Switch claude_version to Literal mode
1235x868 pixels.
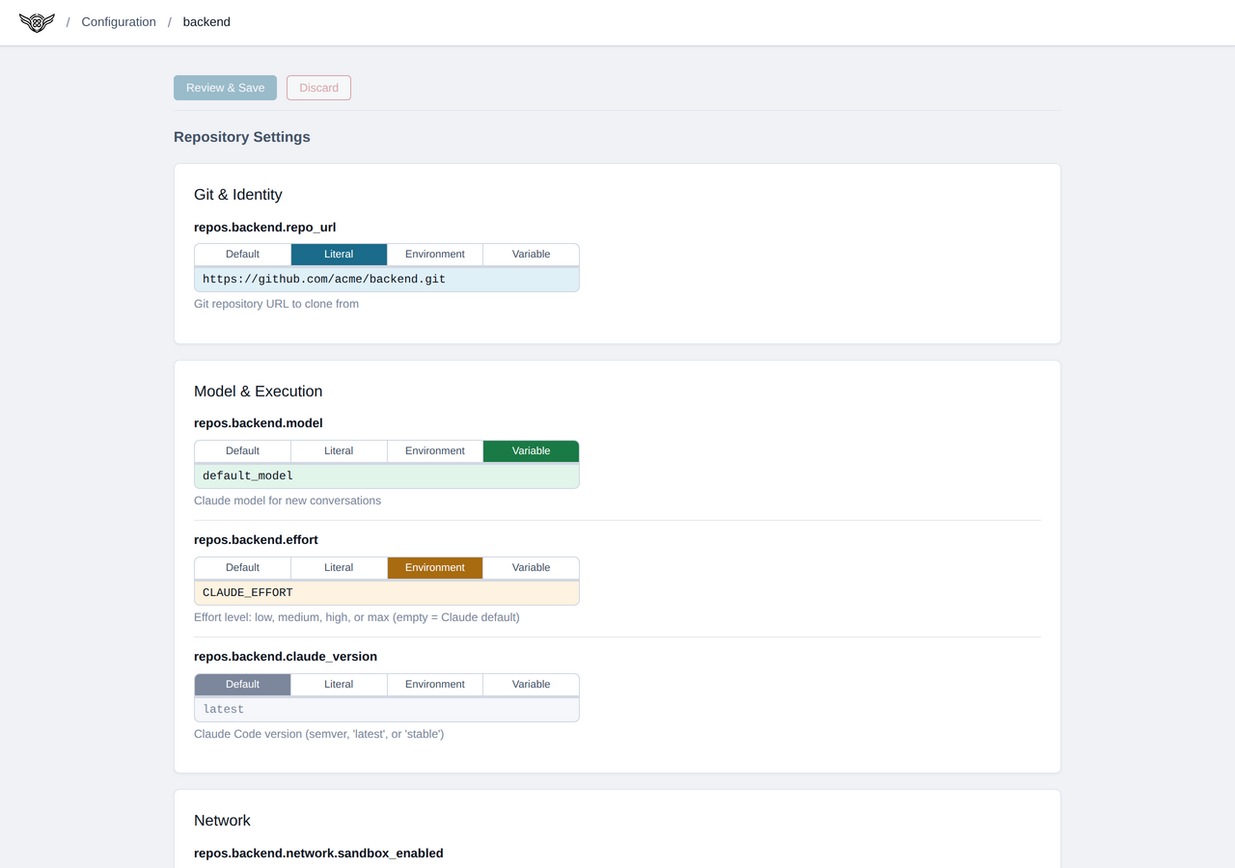[339, 684]
